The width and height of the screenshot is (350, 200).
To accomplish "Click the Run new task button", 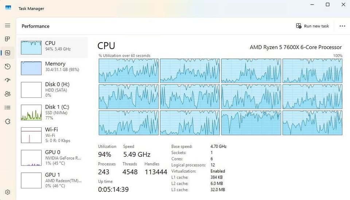I will [x=312, y=26].
